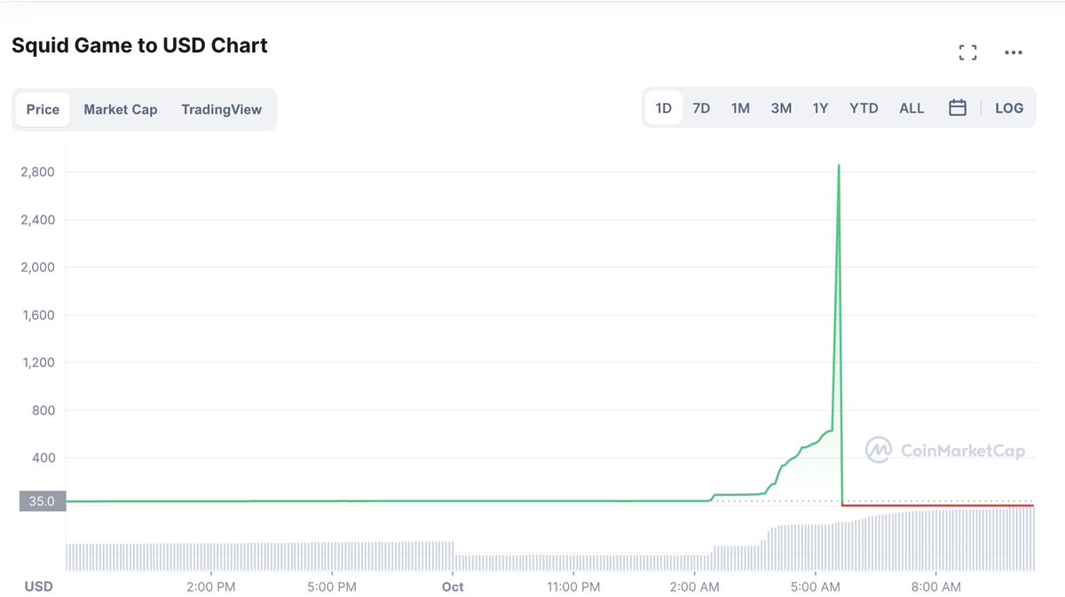Select the 1M timeframe
Viewport: 1065px width, 597px height.
tap(740, 107)
